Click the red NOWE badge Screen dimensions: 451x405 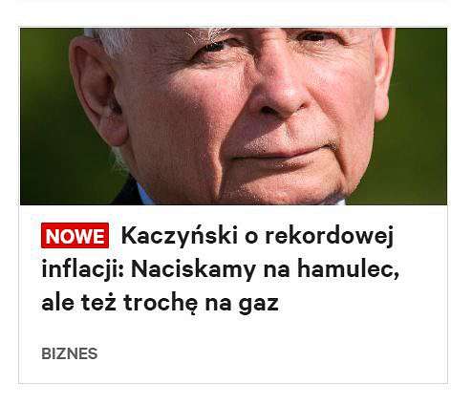point(75,236)
